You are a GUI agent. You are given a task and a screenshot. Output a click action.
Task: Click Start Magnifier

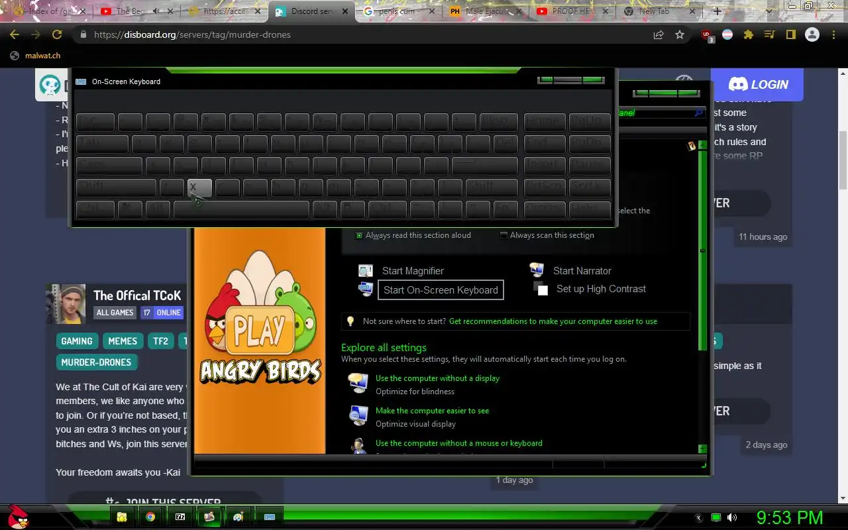pos(413,271)
